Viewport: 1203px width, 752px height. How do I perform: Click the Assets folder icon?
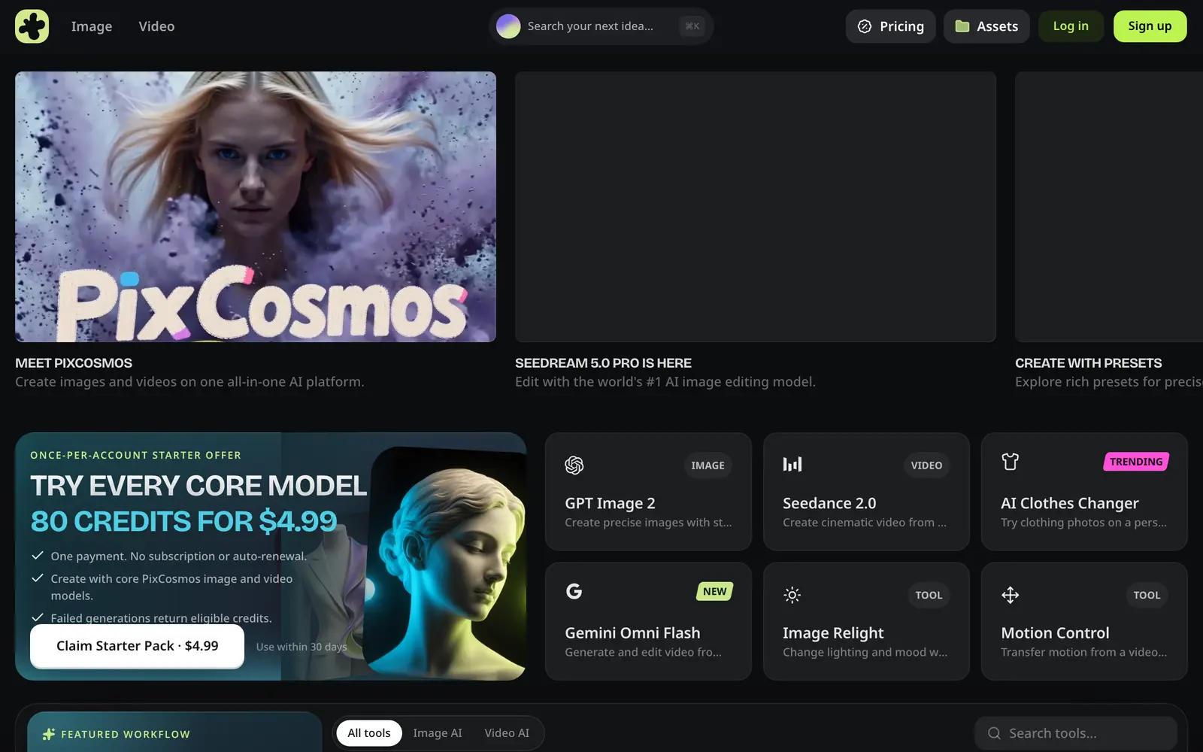click(x=962, y=26)
